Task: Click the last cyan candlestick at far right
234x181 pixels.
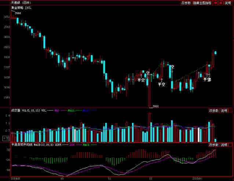Action: (215, 53)
